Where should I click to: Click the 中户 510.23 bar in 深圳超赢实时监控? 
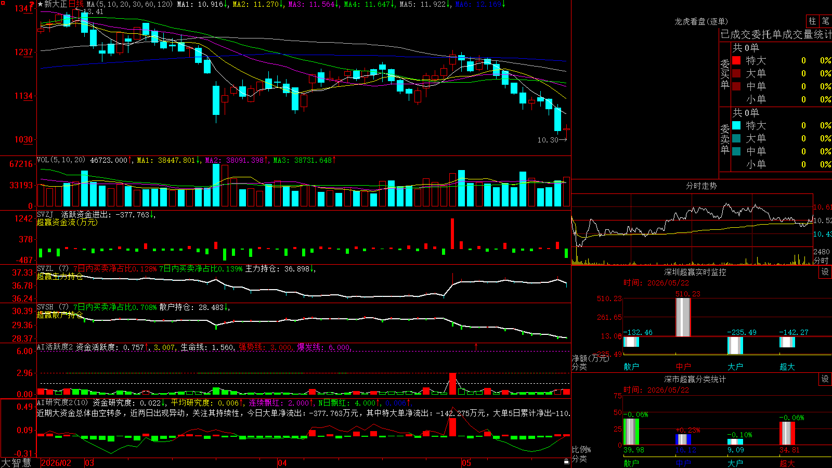[683, 317]
